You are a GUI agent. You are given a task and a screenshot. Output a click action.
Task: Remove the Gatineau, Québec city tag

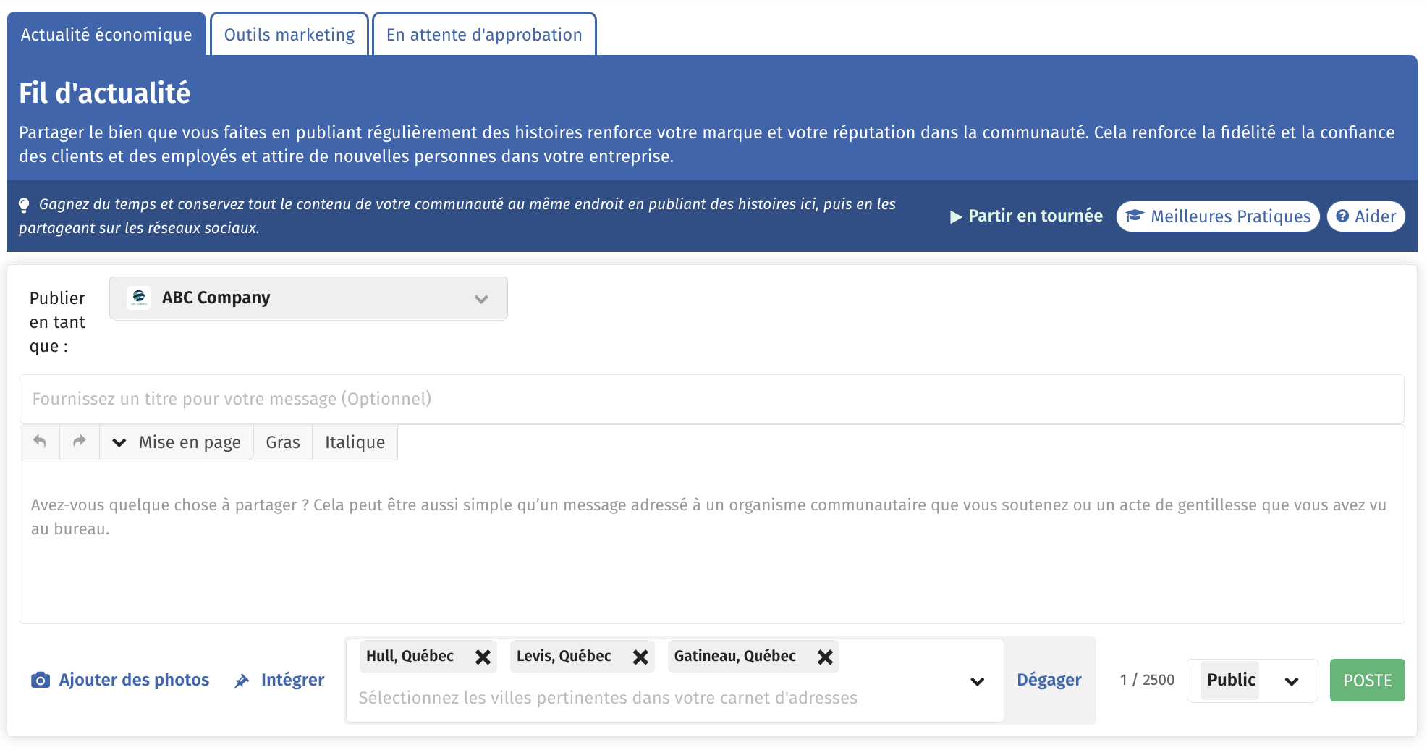[x=825, y=657]
